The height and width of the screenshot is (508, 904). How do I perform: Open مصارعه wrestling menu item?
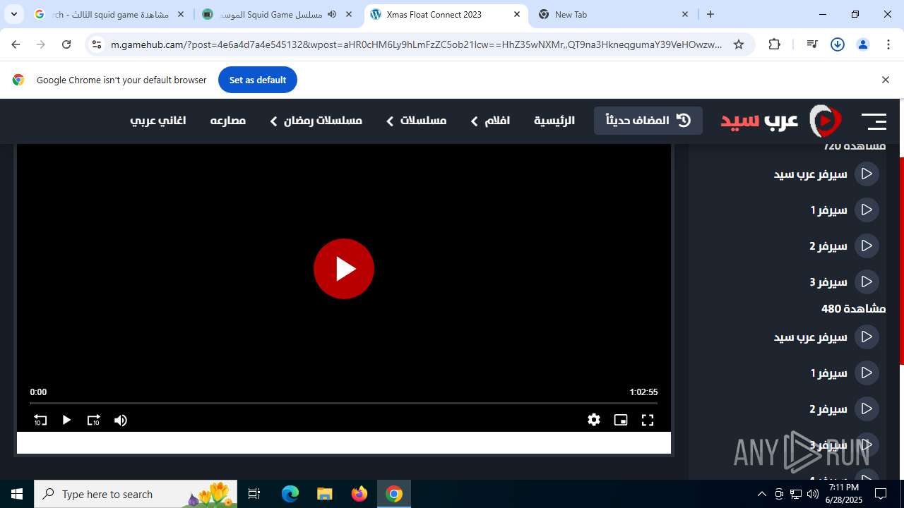pos(228,121)
